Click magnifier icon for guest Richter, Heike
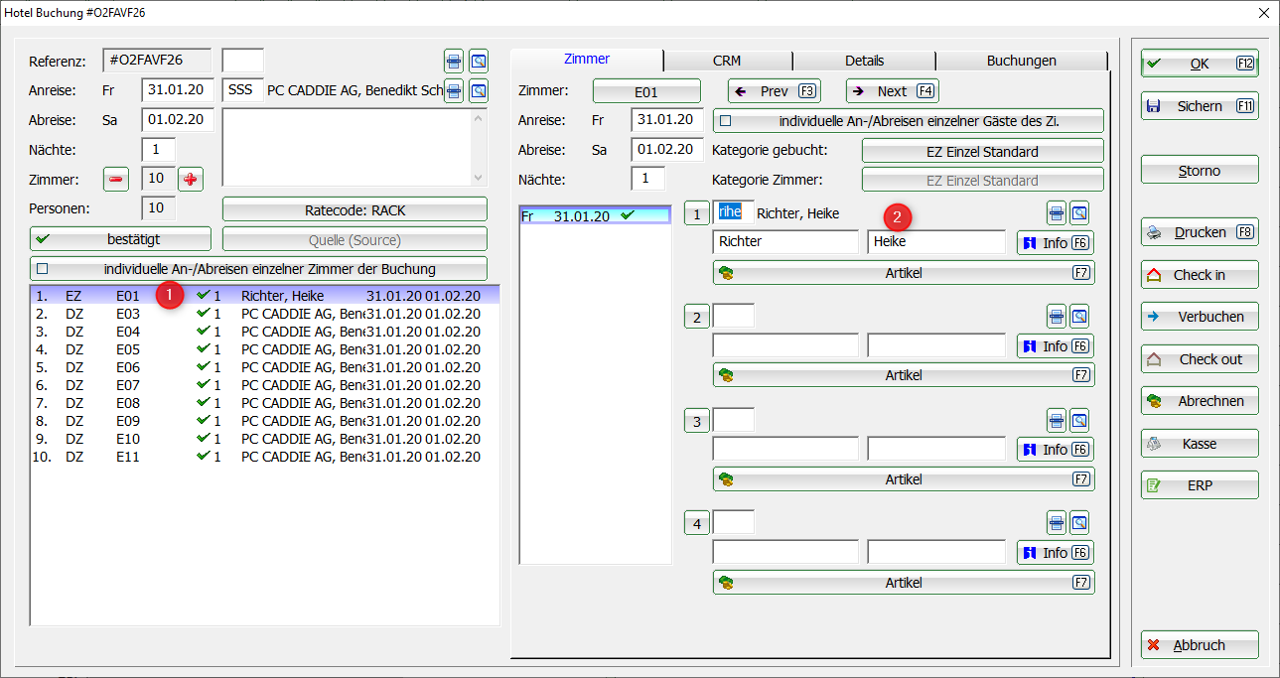Screen dimensions: 1280x678 click(x=1079, y=212)
